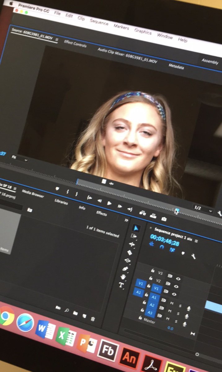Toggle V2 track output eye

pos(176,287)
